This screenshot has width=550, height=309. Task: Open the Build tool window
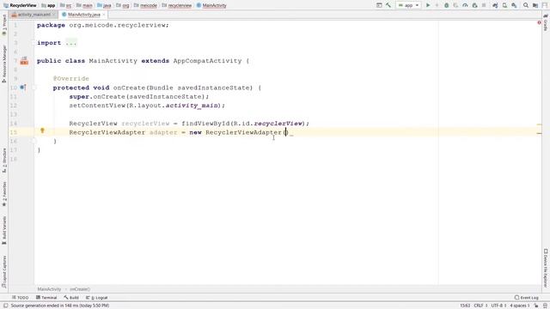pos(71,298)
